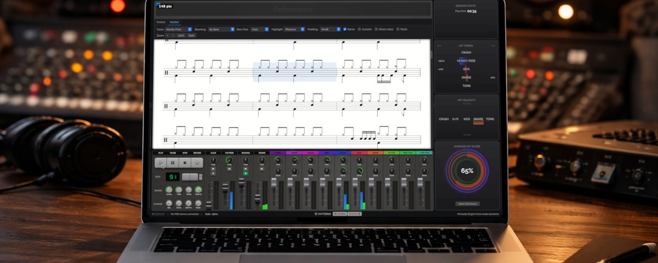This screenshot has width=658, height=263.
Task: Toggle the Ghost notes checkbox
Action: point(376,29)
